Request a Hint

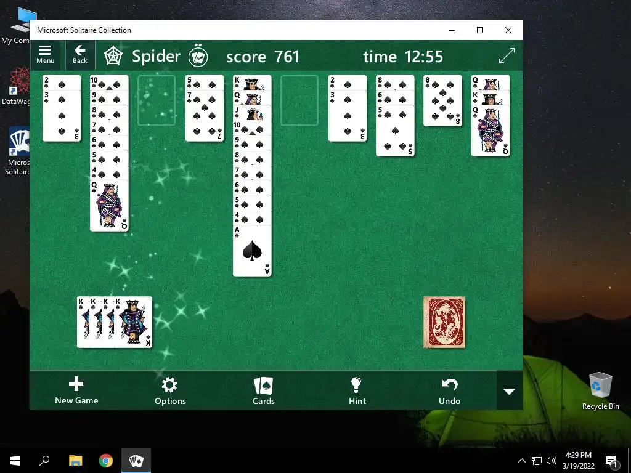coord(357,390)
